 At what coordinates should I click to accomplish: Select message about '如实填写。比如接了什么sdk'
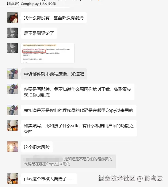point(79,128)
